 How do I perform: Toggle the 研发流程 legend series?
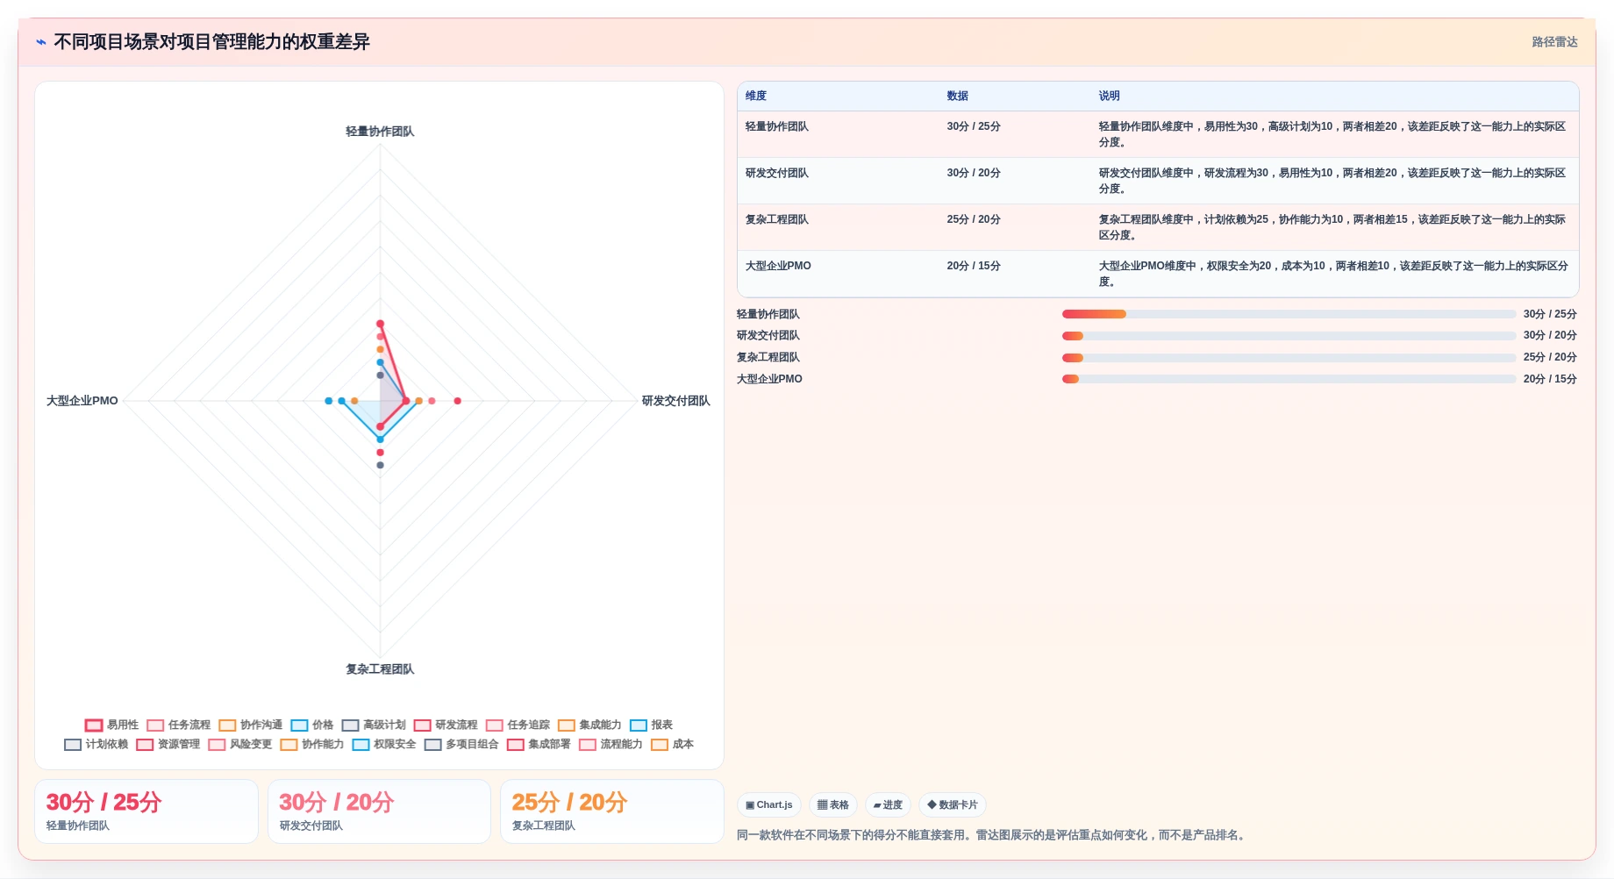445,725
